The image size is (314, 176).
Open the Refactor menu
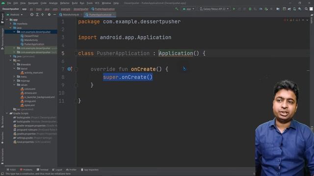click(65, 3)
